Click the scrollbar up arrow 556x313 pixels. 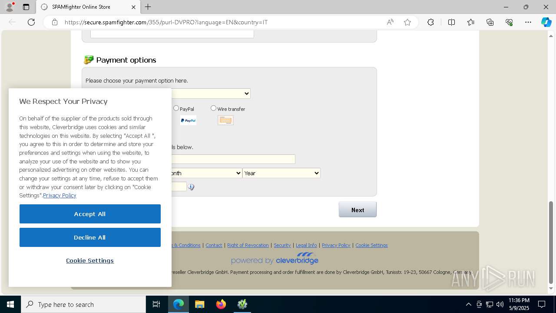pos(551,35)
